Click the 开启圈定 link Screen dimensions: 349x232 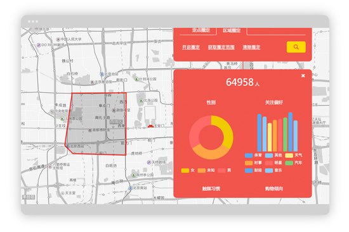191,47
